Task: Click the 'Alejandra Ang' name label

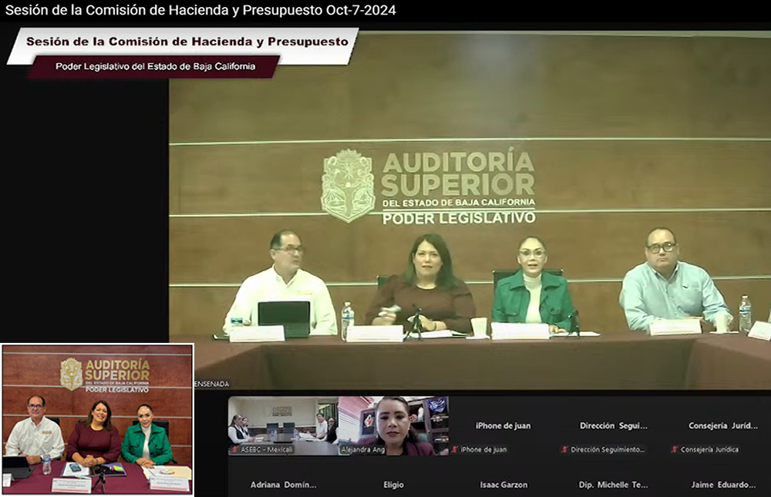Action: pos(363,449)
